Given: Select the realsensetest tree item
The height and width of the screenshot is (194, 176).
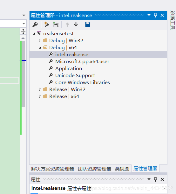Looking at the screenshot, I should (x=58, y=34).
